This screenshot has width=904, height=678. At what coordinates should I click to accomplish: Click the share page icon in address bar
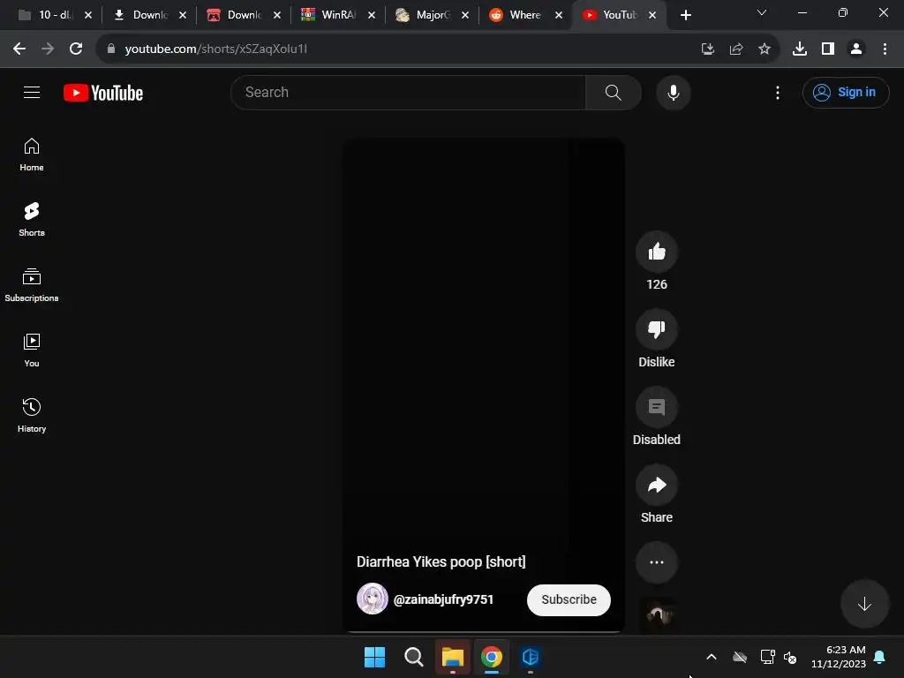tap(736, 49)
